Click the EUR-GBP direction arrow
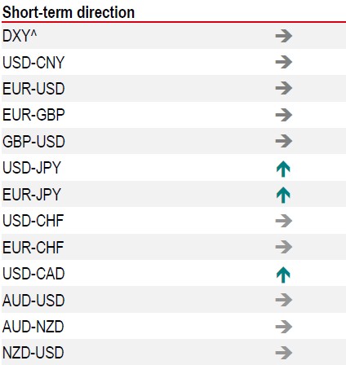Image resolution: width=346 pixels, height=365 pixels. click(x=284, y=115)
